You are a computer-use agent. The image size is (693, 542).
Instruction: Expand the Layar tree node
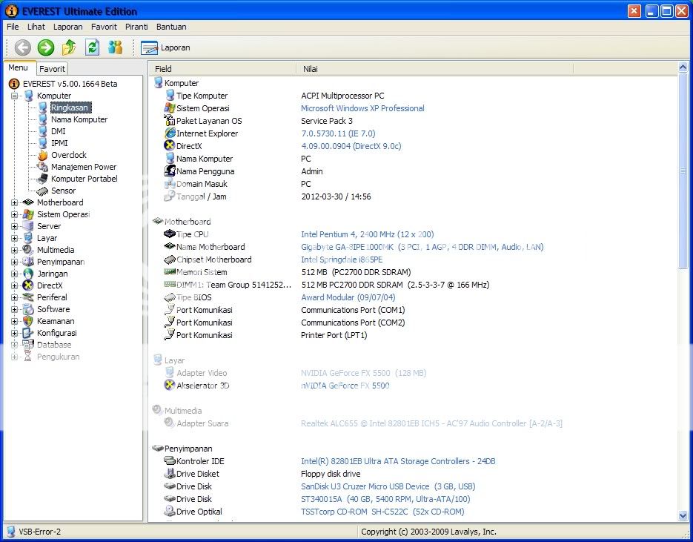14,238
